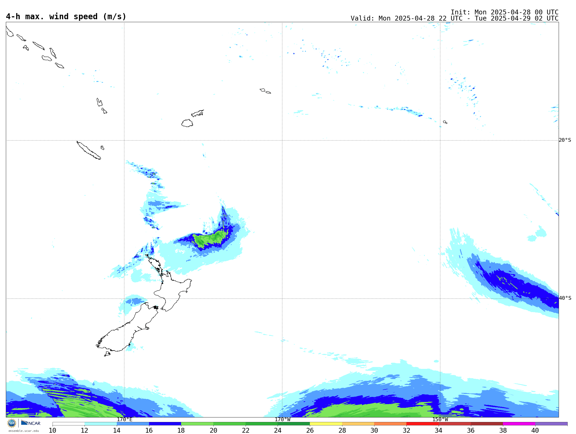Click the NCAR logo
Viewport: 576px width, 434px height.
(31, 423)
